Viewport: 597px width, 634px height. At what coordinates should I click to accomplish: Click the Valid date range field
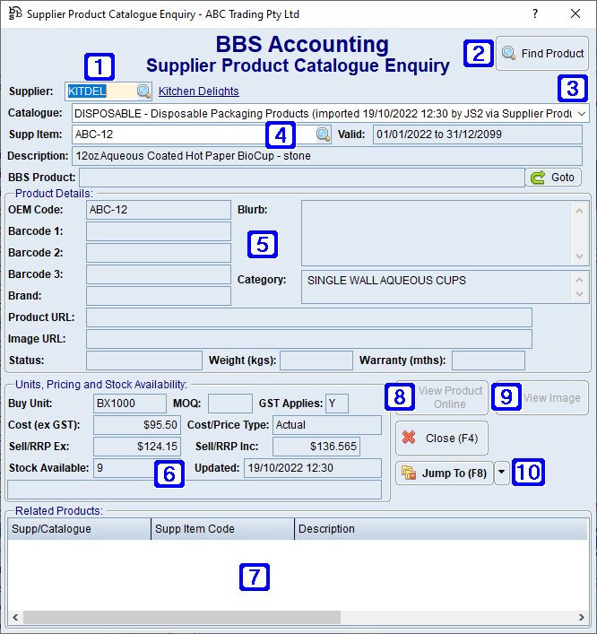click(478, 135)
